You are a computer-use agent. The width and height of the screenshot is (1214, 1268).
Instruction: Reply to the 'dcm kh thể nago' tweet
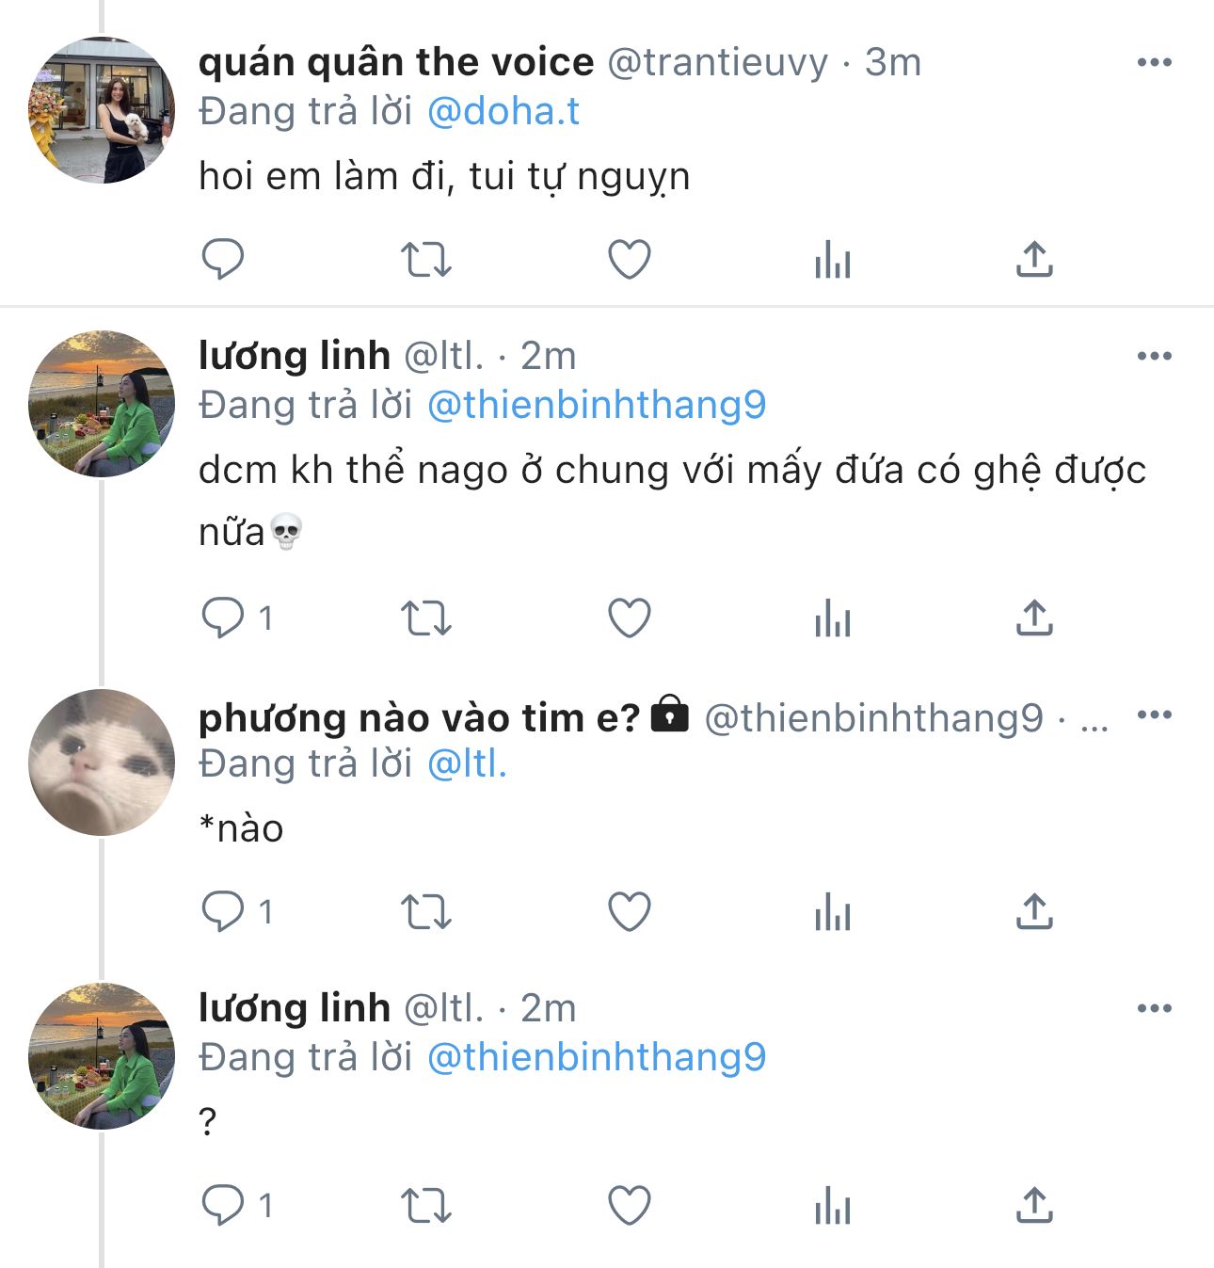click(223, 618)
